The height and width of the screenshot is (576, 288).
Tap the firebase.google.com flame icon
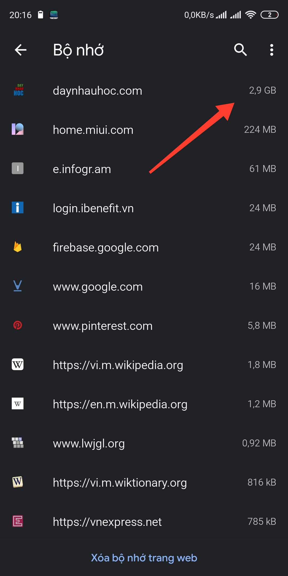pos(18,247)
